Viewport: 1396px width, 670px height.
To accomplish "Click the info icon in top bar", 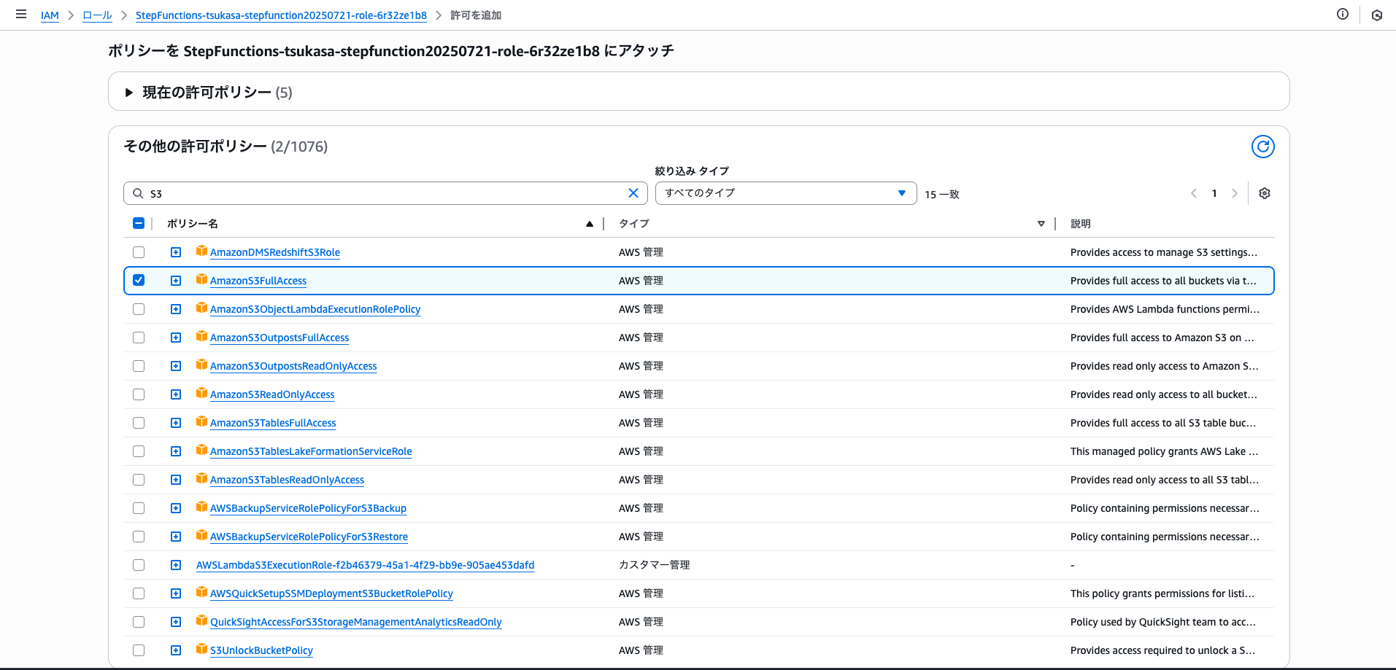I will pyautogui.click(x=1343, y=15).
